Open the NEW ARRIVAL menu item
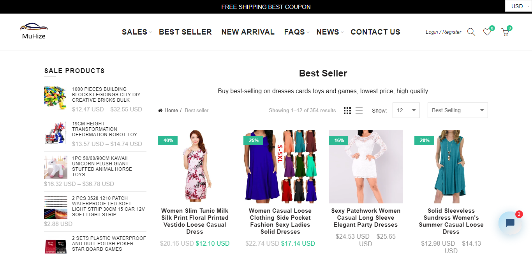This screenshot has height=255, width=532. click(x=248, y=32)
